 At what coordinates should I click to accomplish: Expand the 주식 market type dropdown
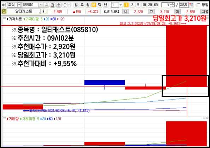click(x=19, y=5)
